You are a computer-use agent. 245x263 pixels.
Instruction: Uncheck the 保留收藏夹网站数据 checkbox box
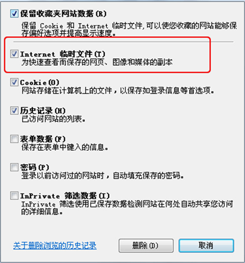[14, 13]
